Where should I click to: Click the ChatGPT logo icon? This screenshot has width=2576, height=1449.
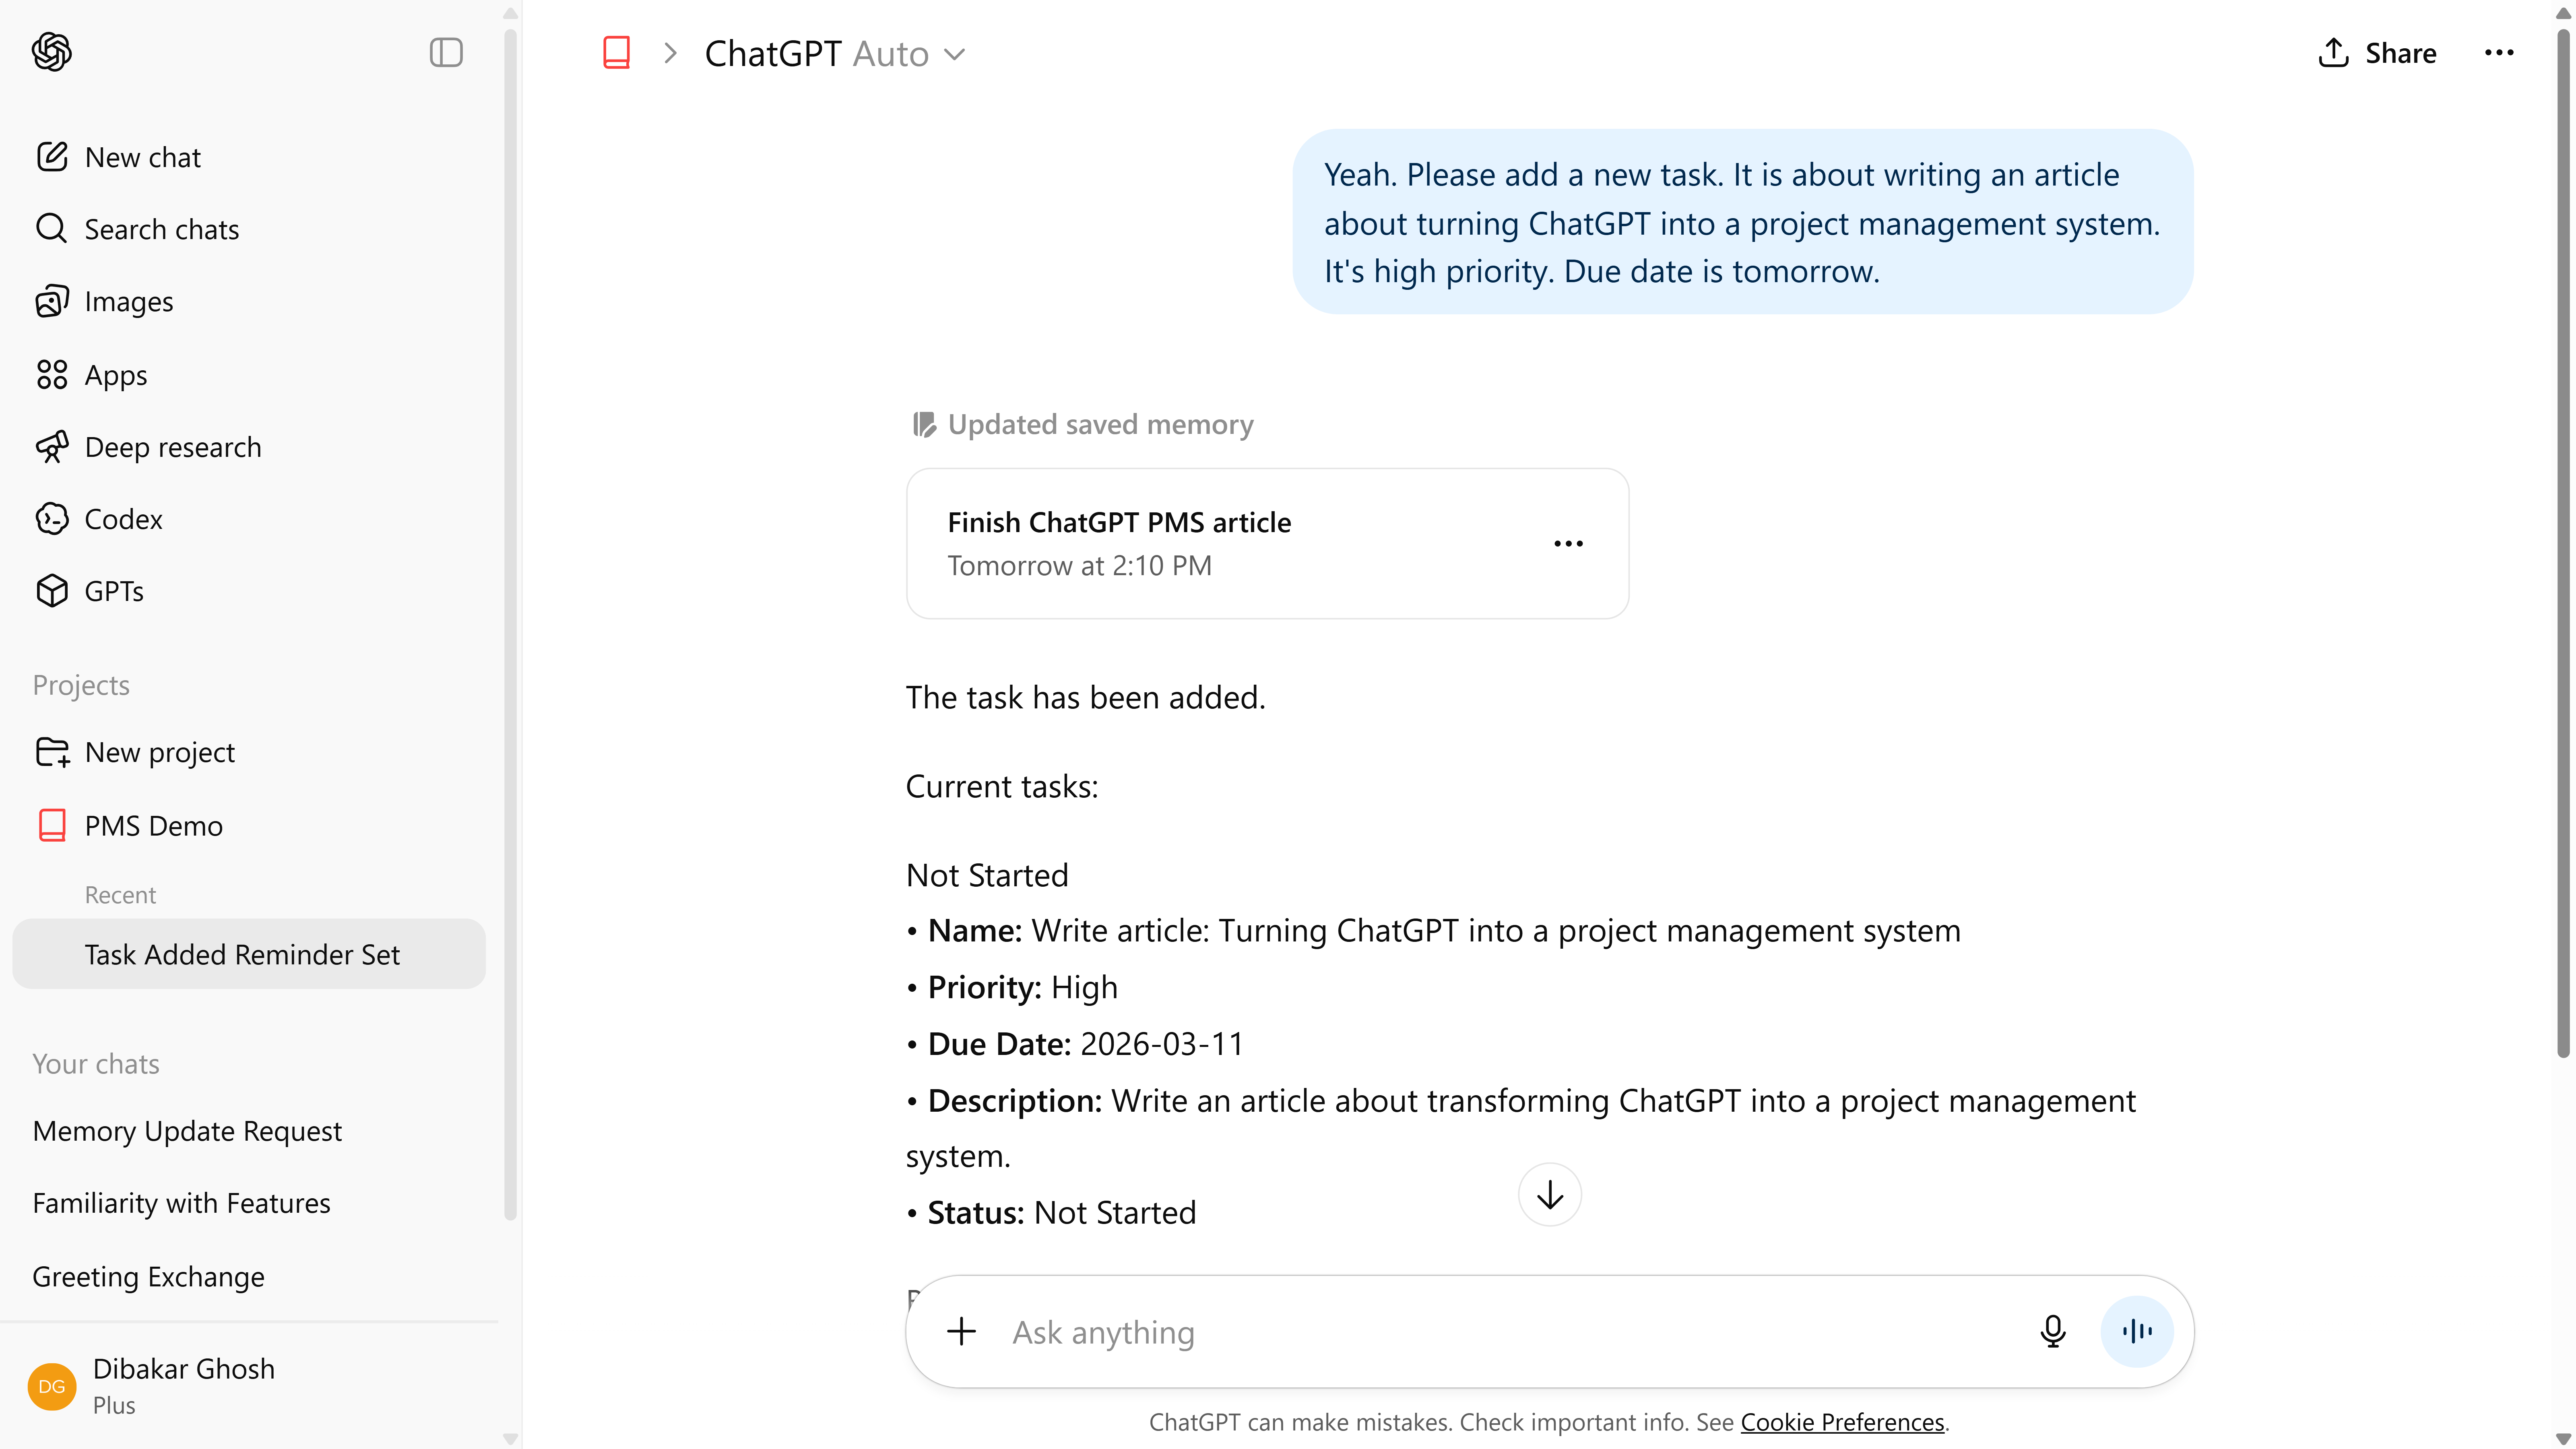pyautogui.click(x=51, y=52)
